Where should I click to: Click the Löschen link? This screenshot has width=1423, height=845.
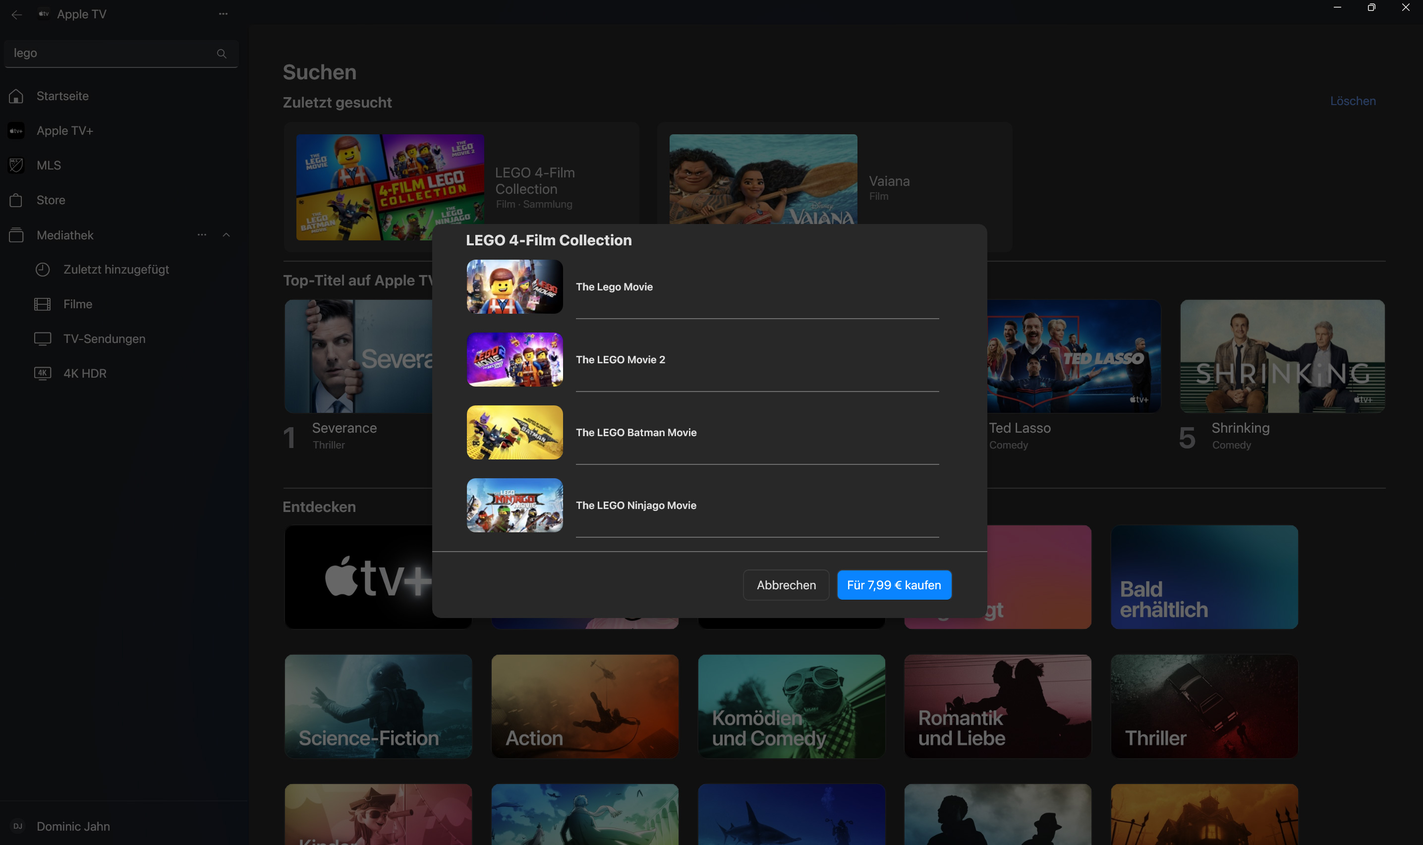(x=1353, y=102)
